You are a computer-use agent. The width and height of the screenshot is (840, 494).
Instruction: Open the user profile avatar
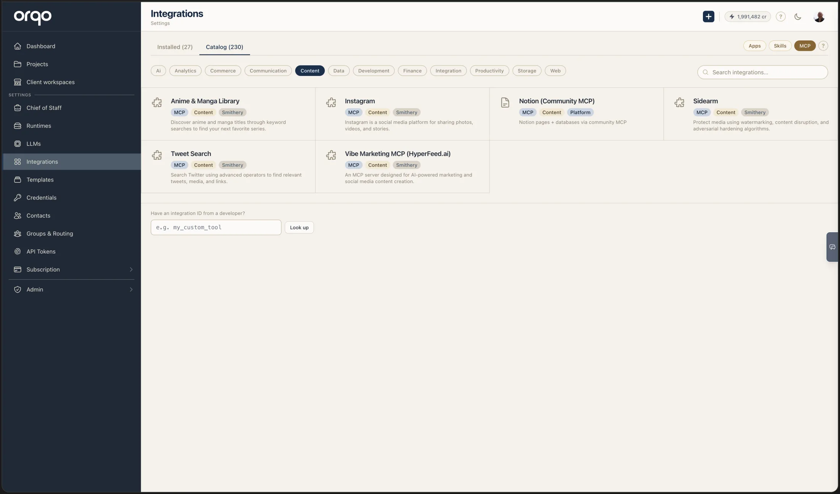pos(819,16)
